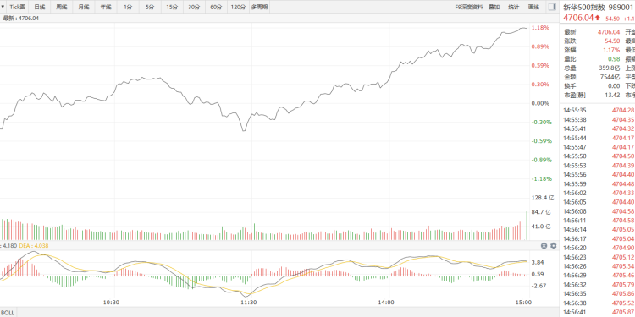Toggle the right side panel layout icon
This screenshot has width=635, height=317.
tap(552, 7)
